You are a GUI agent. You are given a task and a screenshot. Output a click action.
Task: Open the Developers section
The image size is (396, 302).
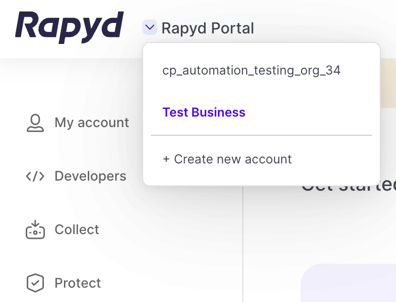click(90, 176)
